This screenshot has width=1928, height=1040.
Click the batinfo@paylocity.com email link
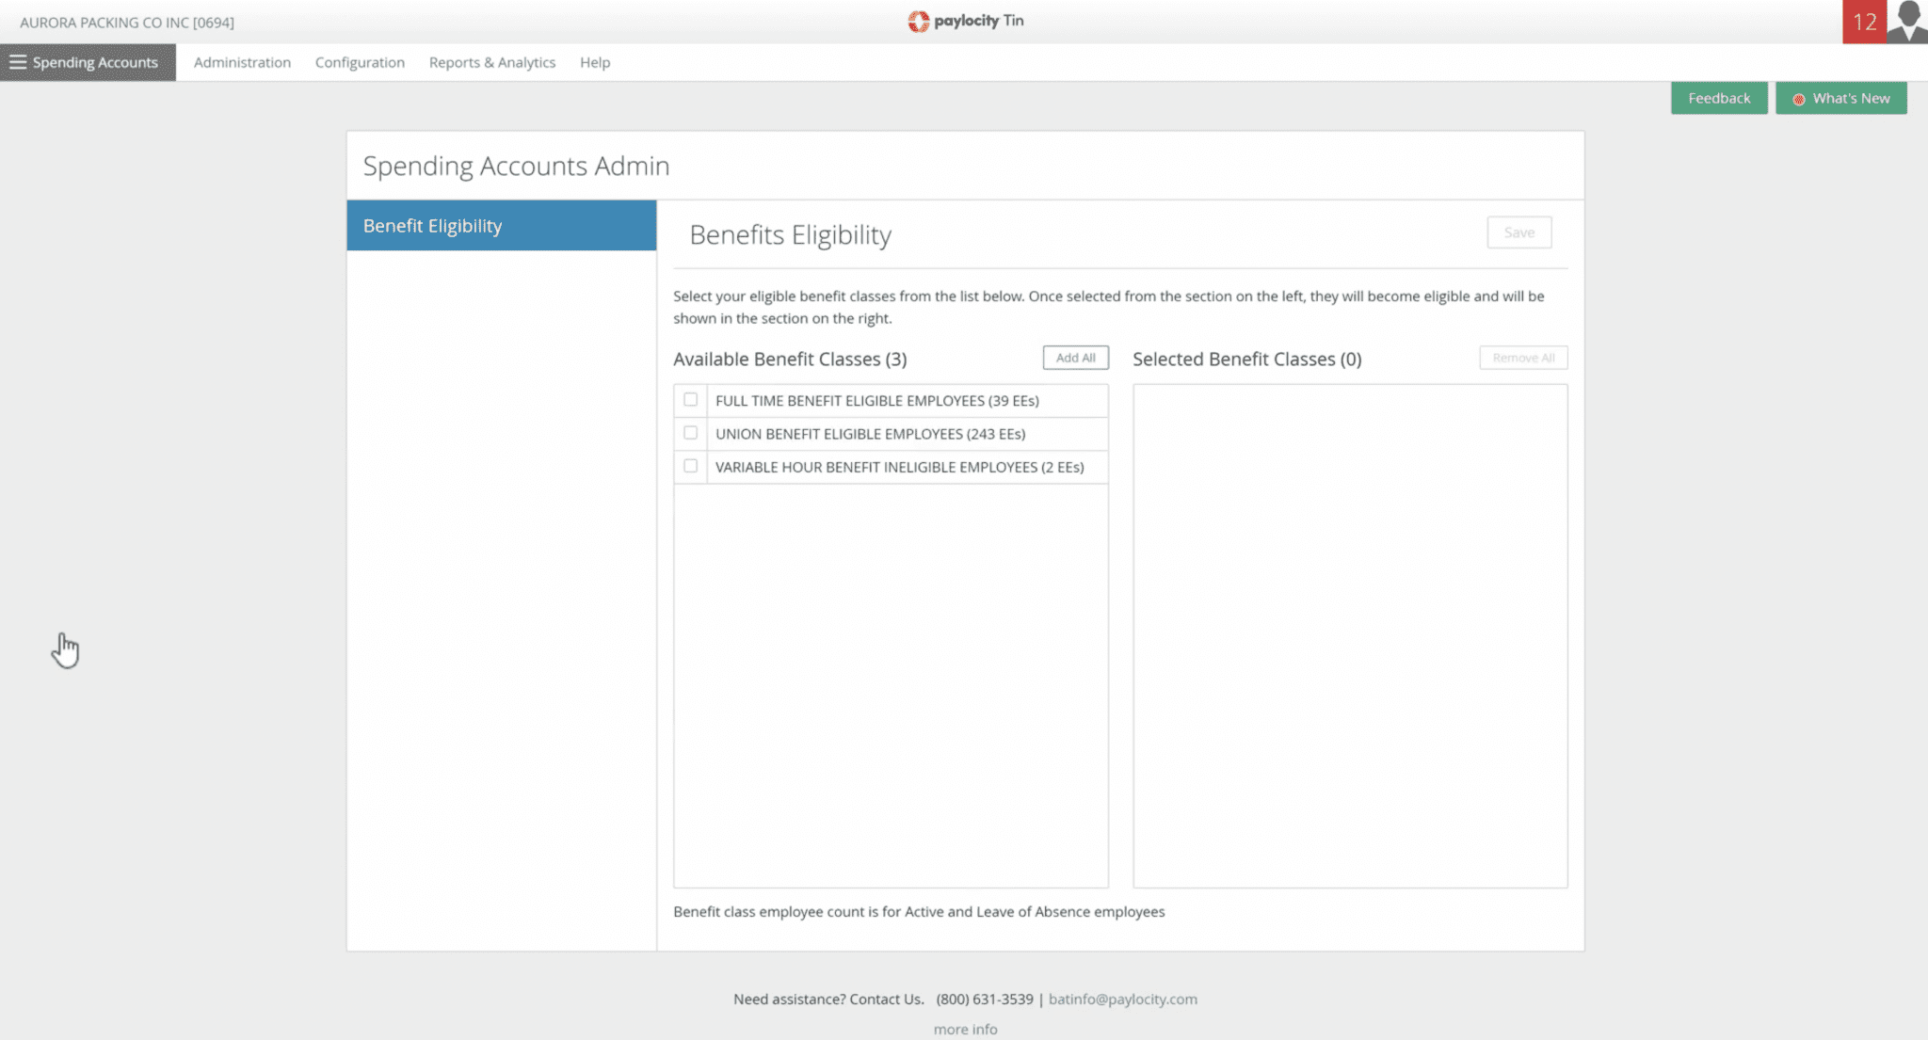tap(1122, 999)
